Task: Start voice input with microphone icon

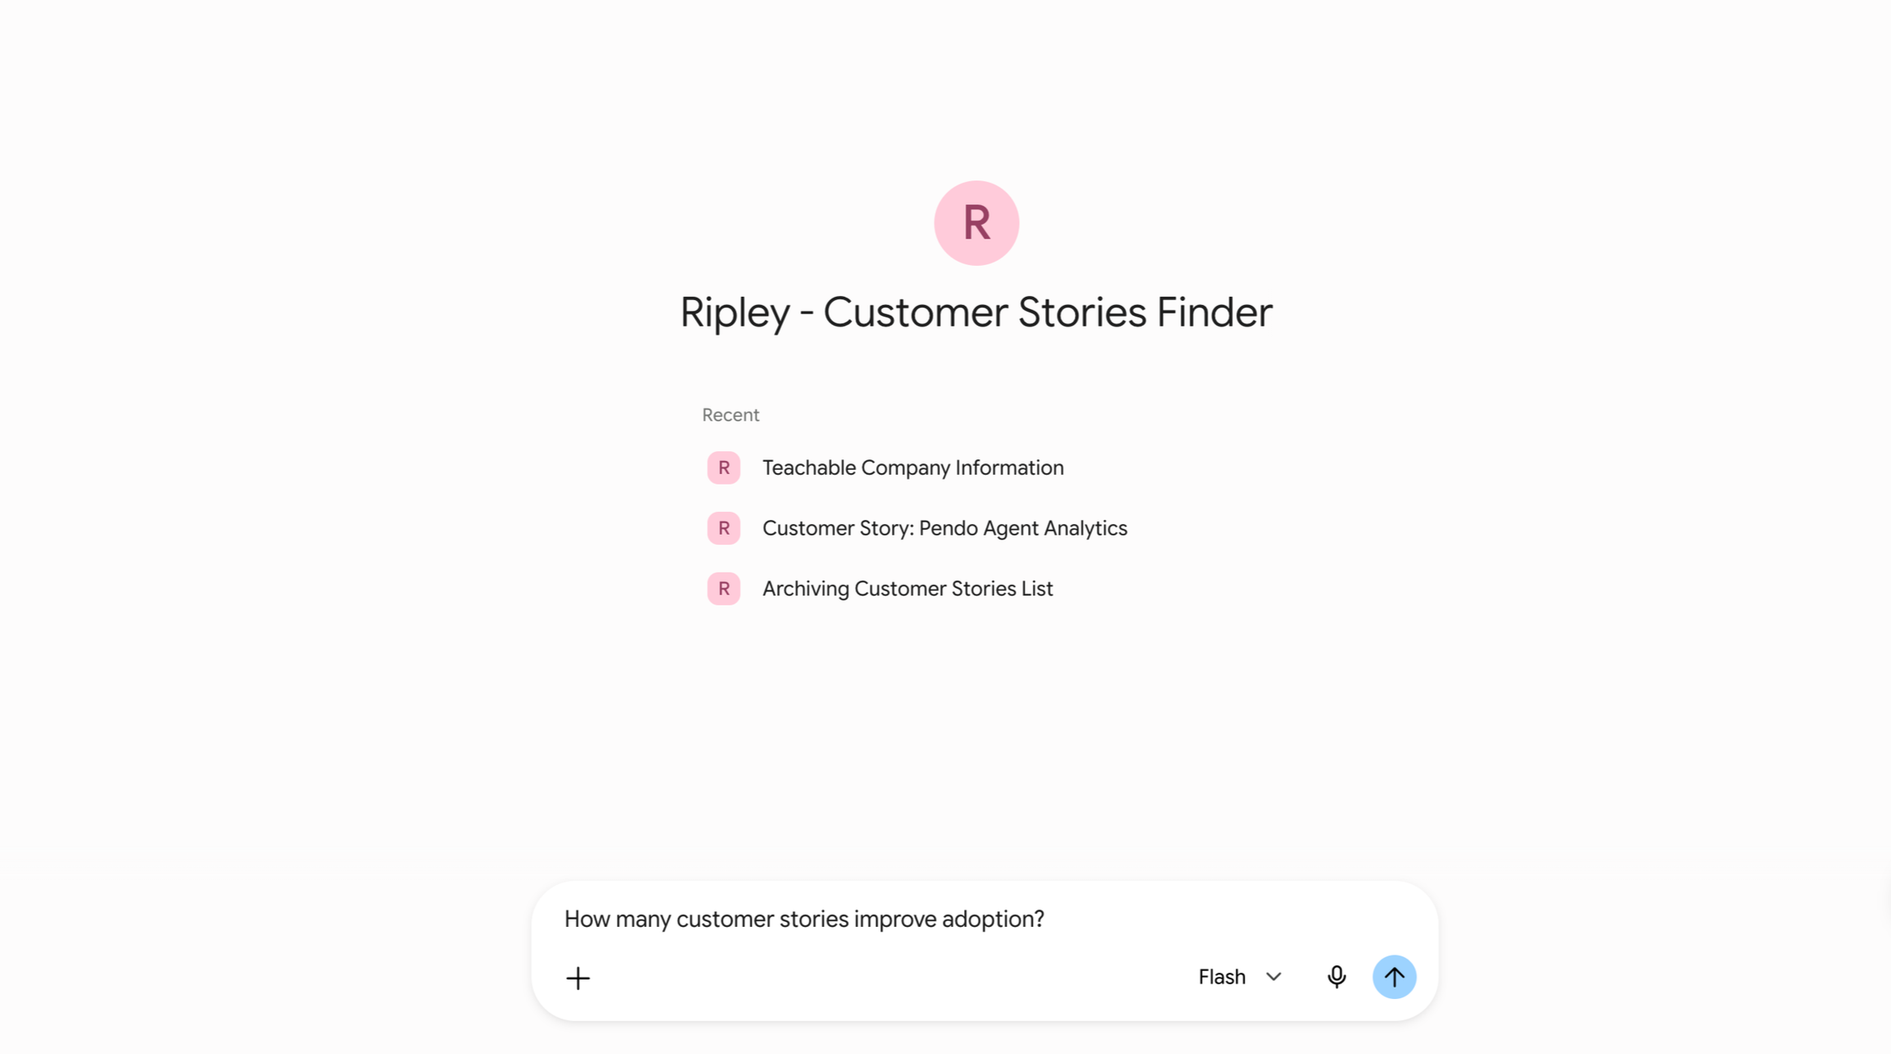Action: 1336,977
